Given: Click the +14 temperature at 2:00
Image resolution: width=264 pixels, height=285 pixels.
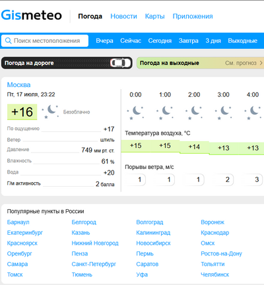Looking at the screenshot, I should (x=194, y=146).
